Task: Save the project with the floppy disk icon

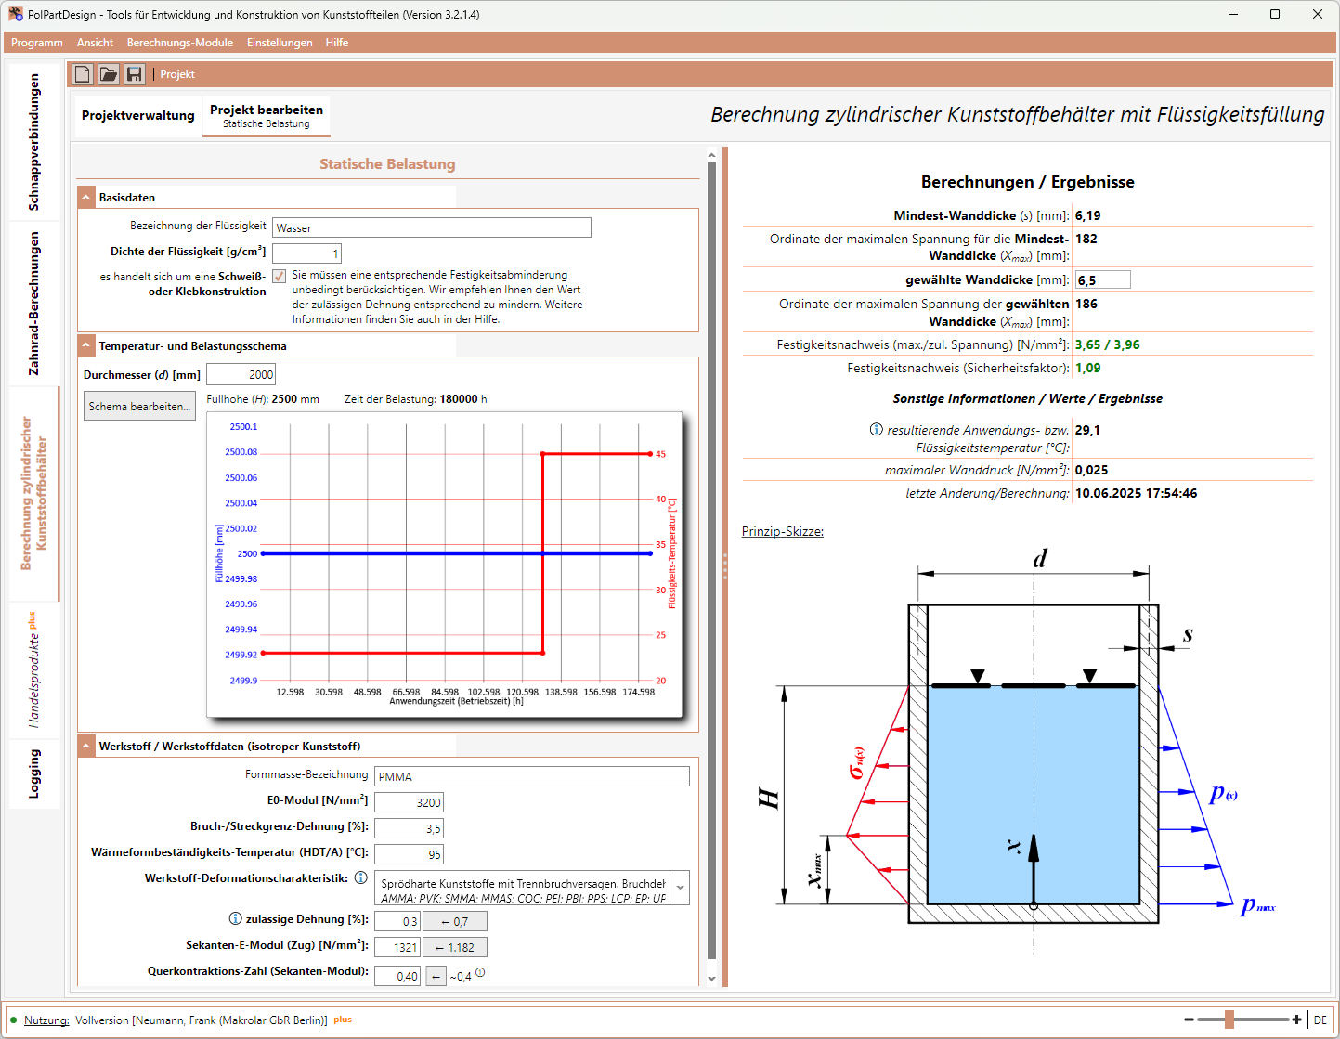Action: coord(135,74)
